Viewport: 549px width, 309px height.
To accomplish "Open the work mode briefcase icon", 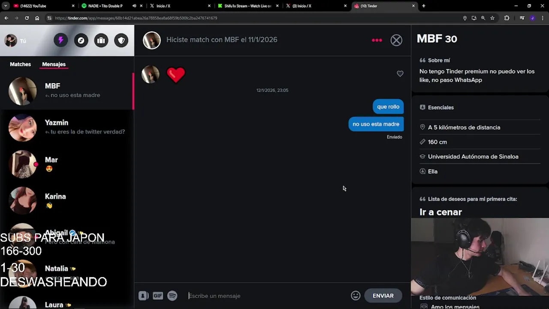I will 101,40.
